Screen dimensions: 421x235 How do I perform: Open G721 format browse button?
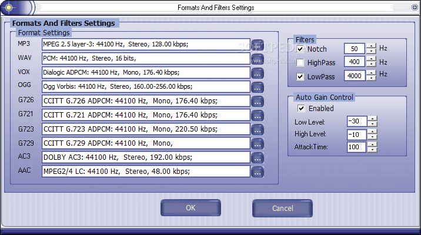click(x=258, y=116)
